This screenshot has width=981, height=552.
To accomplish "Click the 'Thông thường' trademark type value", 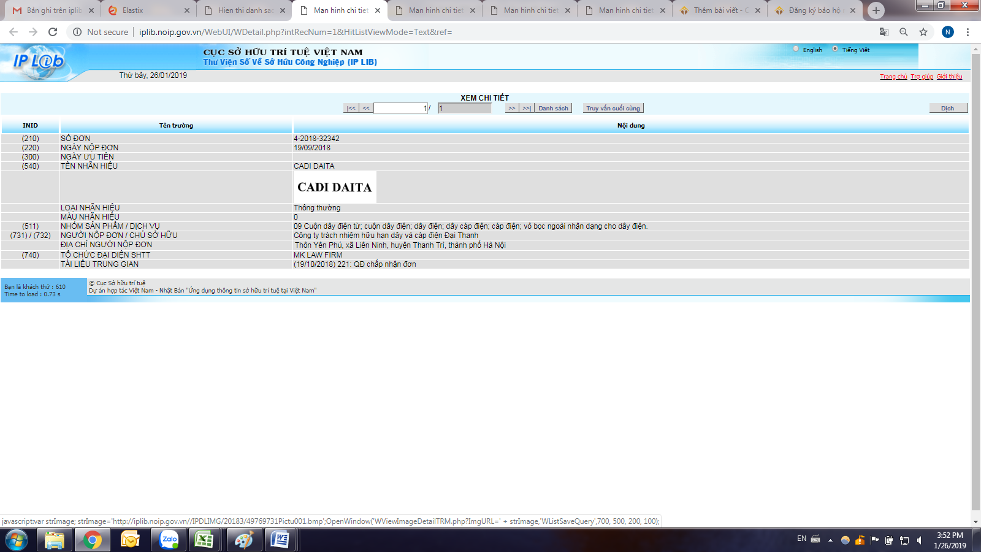I will [x=317, y=208].
